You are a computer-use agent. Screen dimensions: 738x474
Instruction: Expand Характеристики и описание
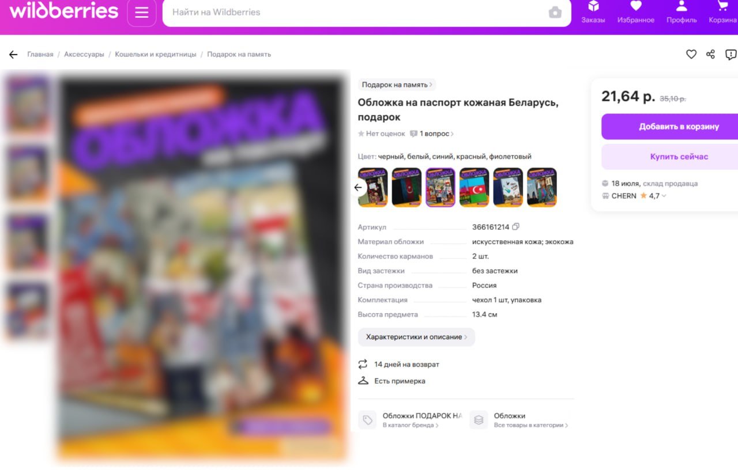click(416, 337)
